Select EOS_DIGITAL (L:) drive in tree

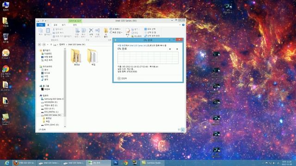50,112
